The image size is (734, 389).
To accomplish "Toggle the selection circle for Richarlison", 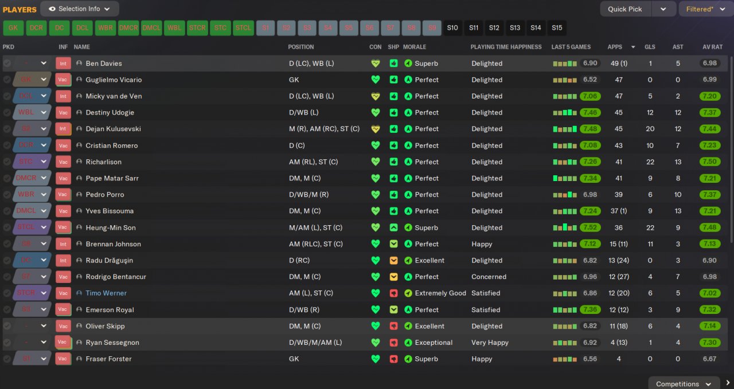I will coord(7,162).
